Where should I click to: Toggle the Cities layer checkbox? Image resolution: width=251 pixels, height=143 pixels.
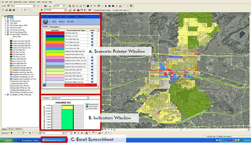point(8,19)
